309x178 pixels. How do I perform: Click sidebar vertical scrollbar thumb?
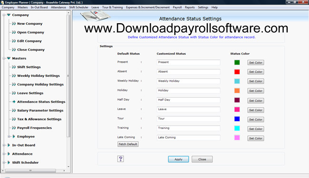[x=68, y=76]
